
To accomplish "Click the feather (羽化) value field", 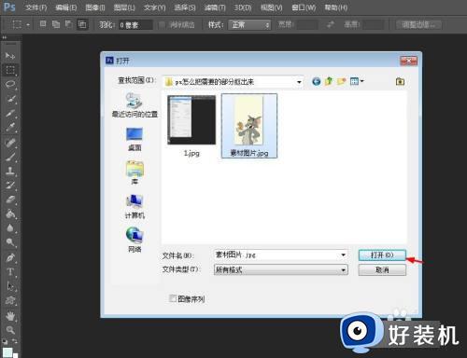I will (x=135, y=24).
